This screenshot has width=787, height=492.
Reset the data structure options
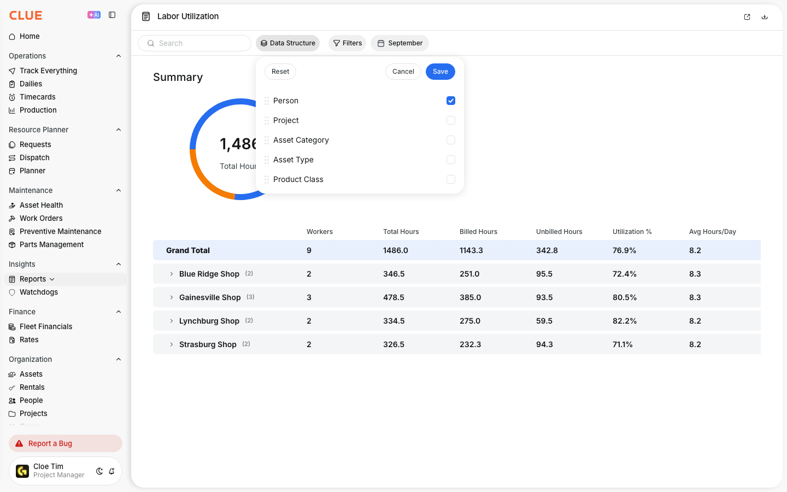(280, 72)
